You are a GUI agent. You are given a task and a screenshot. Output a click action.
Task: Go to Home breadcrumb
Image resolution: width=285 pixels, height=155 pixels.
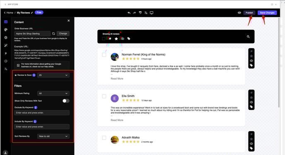coord(10,13)
